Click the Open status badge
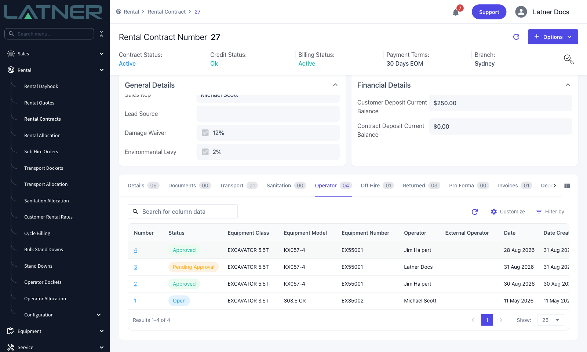 (179, 301)
